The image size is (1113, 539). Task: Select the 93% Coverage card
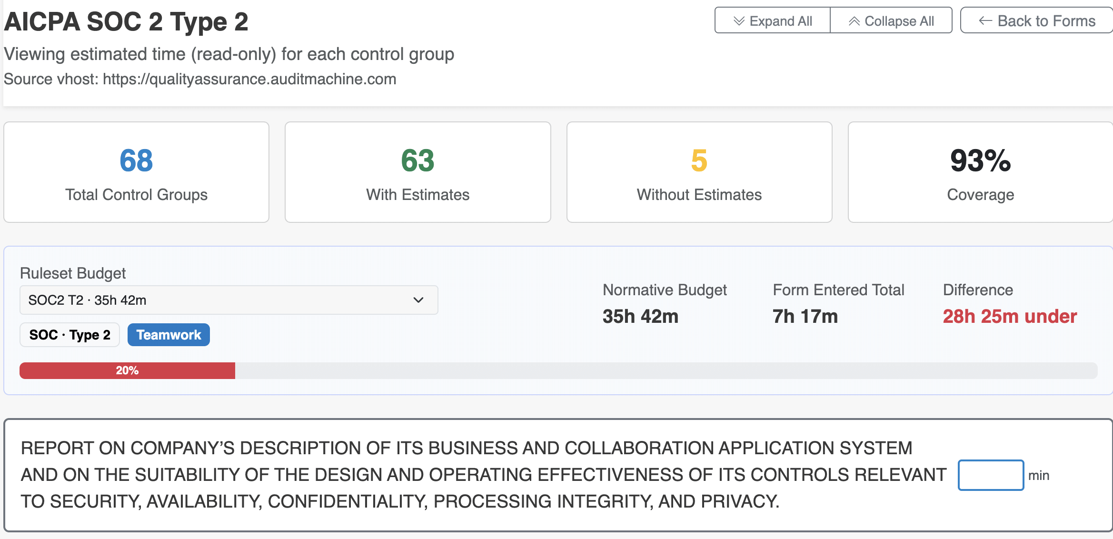[981, 172]
